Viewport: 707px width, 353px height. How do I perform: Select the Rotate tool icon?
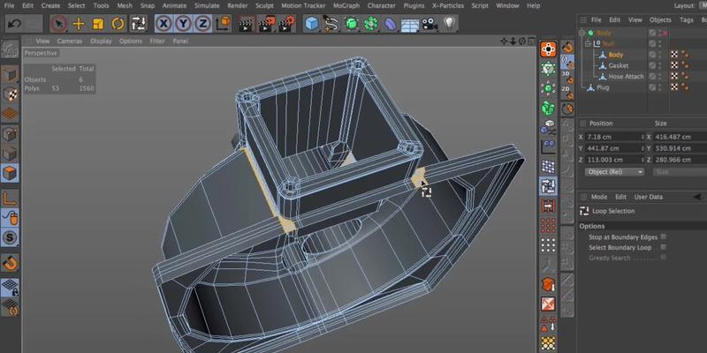[x=118, y=24]
